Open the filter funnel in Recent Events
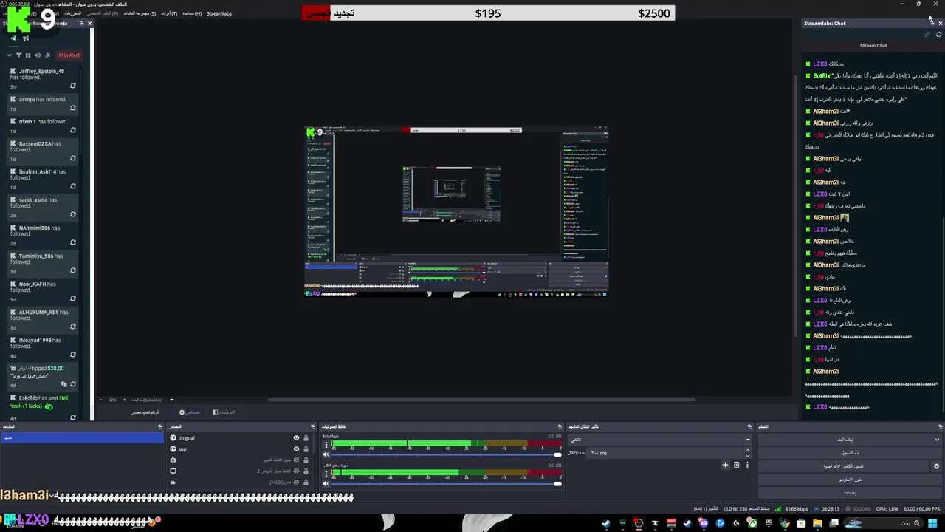 click(19, 55)
